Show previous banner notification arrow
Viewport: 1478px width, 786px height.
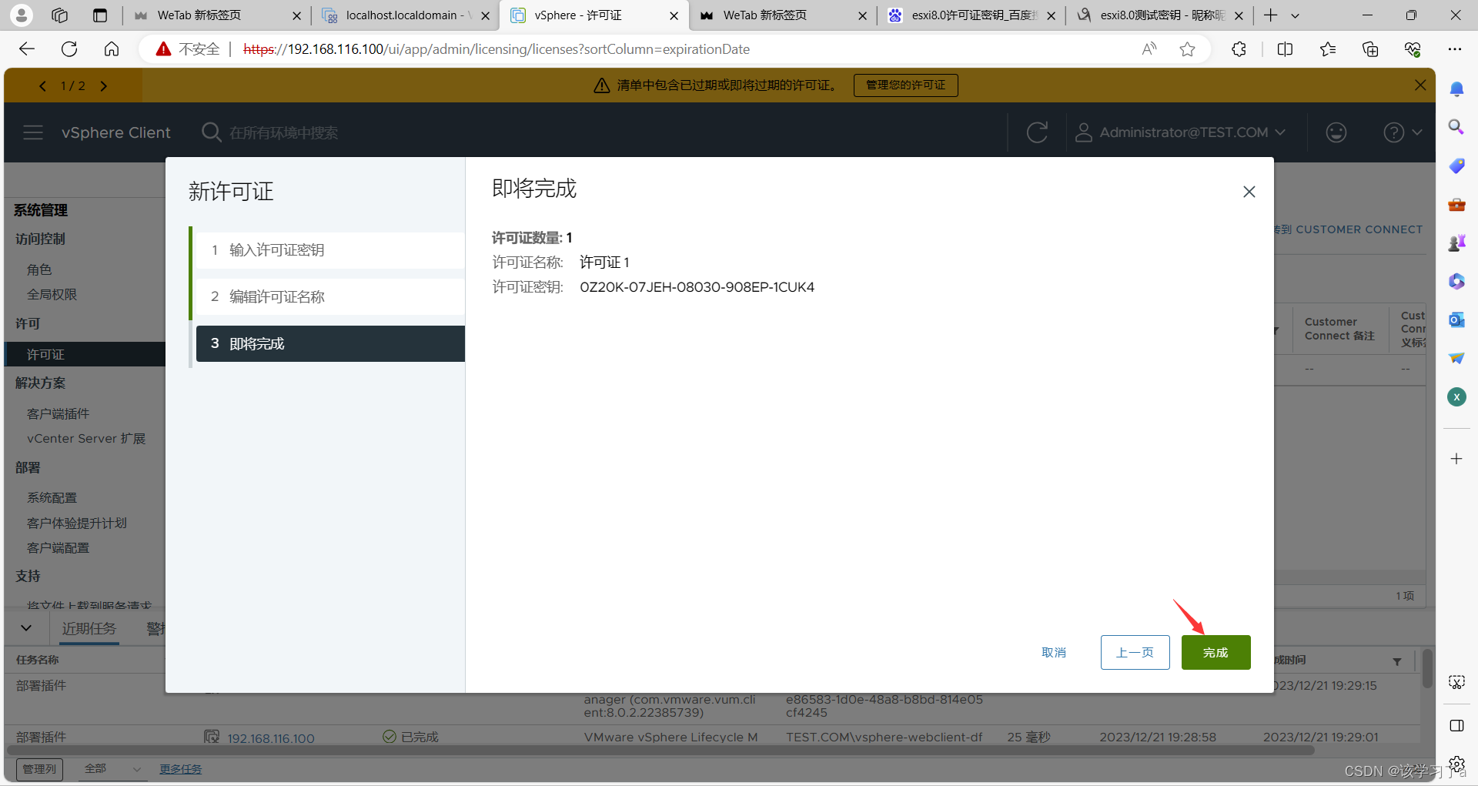click(42, 85)
